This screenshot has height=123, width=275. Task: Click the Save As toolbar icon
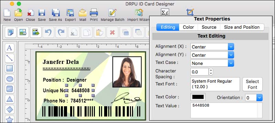pos(55,13)
